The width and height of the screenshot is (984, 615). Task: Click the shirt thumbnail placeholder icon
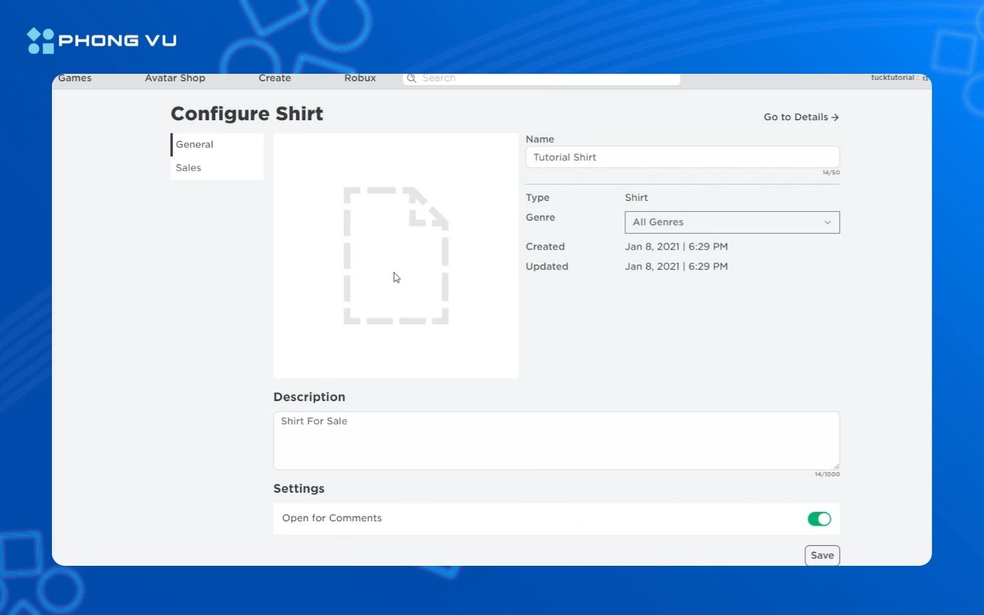tap(396, 256)
